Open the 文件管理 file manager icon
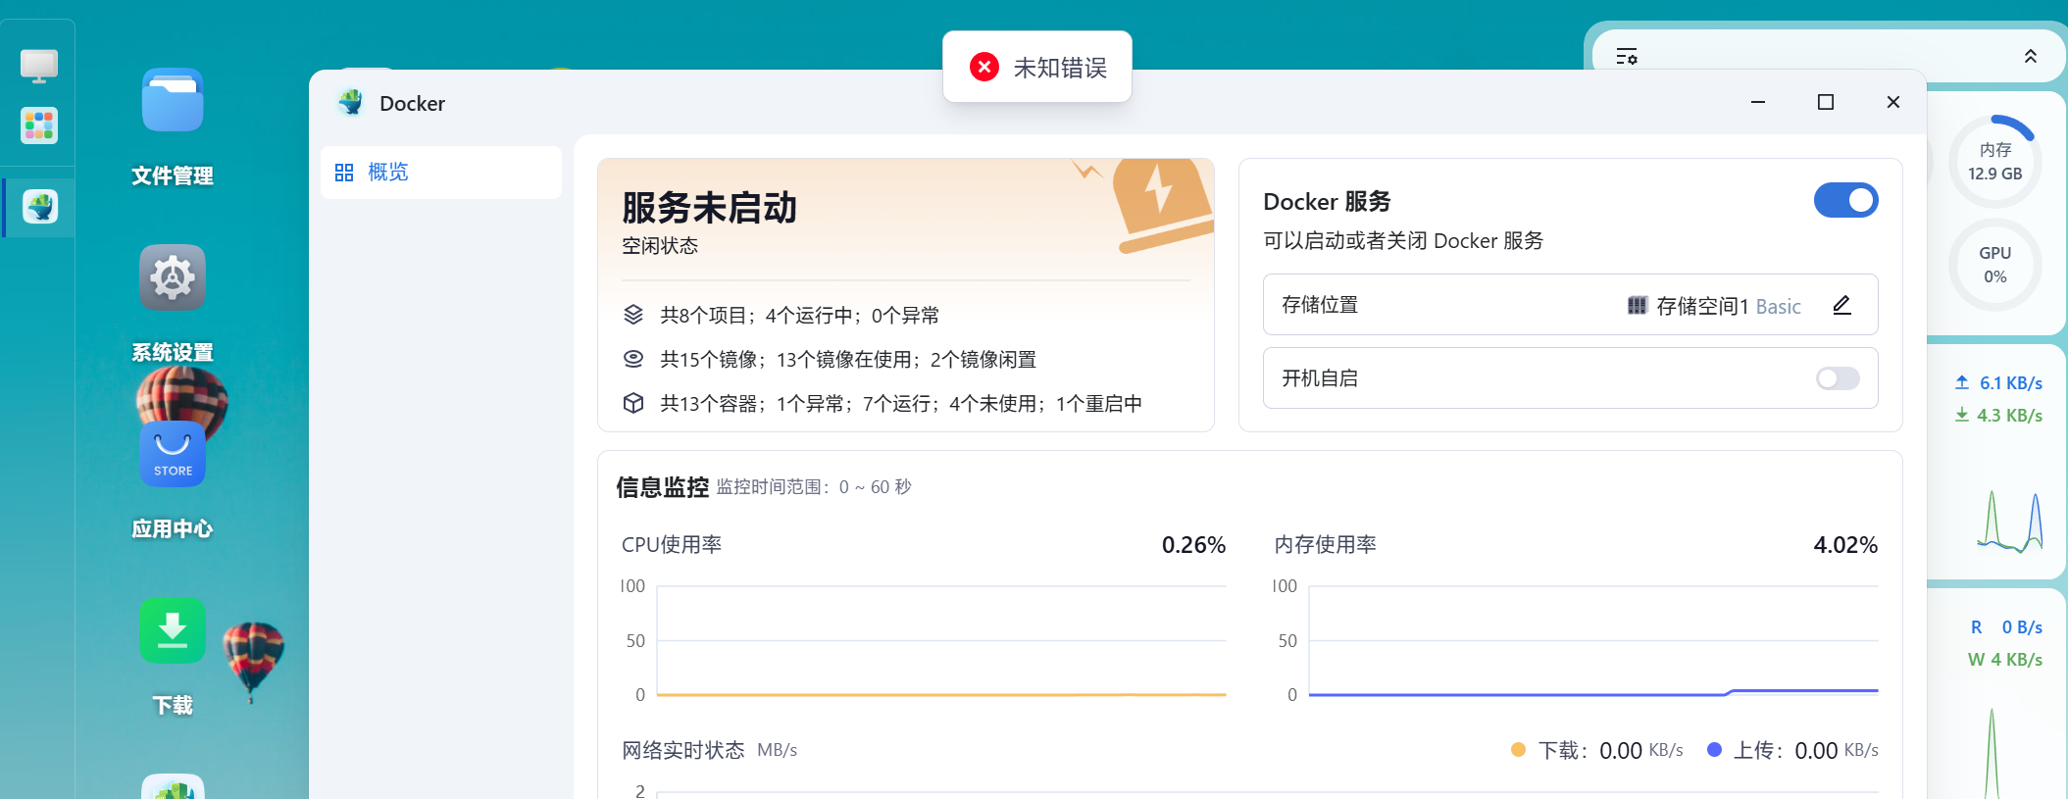2068x799 pixels. (x=173, y=100)
